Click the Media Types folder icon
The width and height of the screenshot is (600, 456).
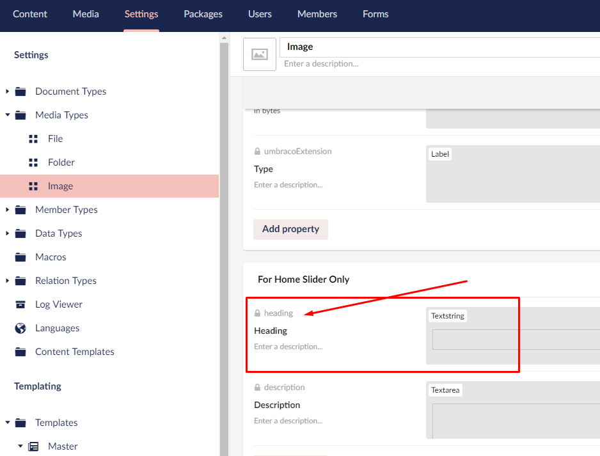(20, 115)
